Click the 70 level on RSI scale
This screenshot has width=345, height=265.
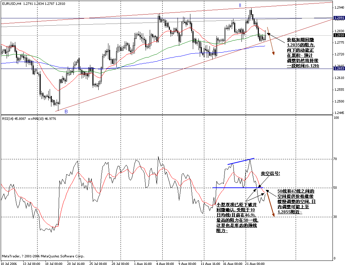point(335,159)
